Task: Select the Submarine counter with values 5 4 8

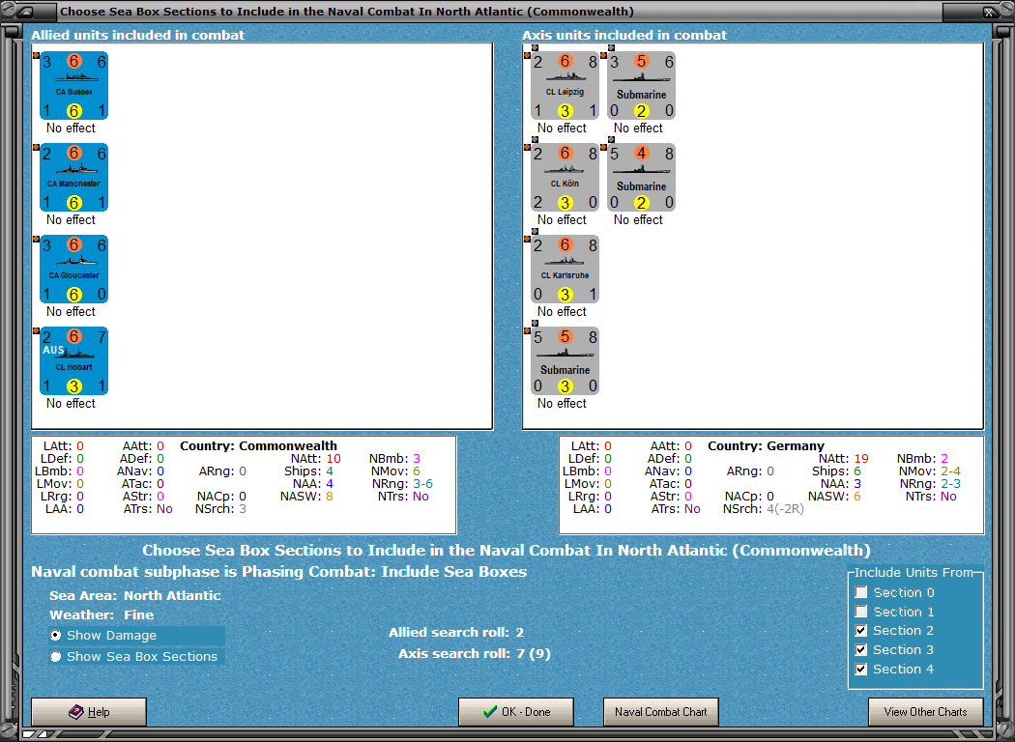Action: pos(642,178)
